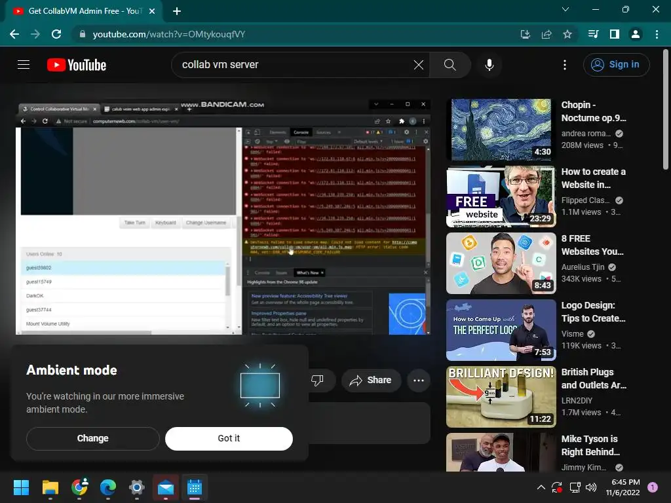
Task: Open Chrome profile avatar
Action: pos(636,34)
